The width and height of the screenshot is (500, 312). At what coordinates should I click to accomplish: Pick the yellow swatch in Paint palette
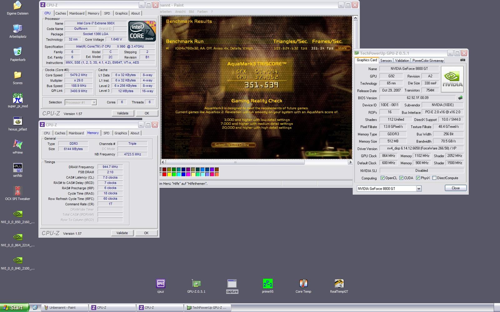pyautogui.click(x=169, y=174)
